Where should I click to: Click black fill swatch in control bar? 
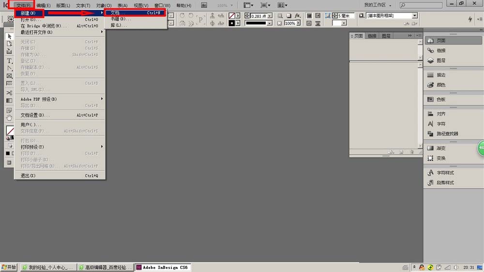tap(231, 23)
